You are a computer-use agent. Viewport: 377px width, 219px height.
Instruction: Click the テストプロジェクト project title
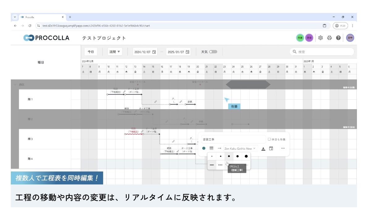(x=104, y=38)
